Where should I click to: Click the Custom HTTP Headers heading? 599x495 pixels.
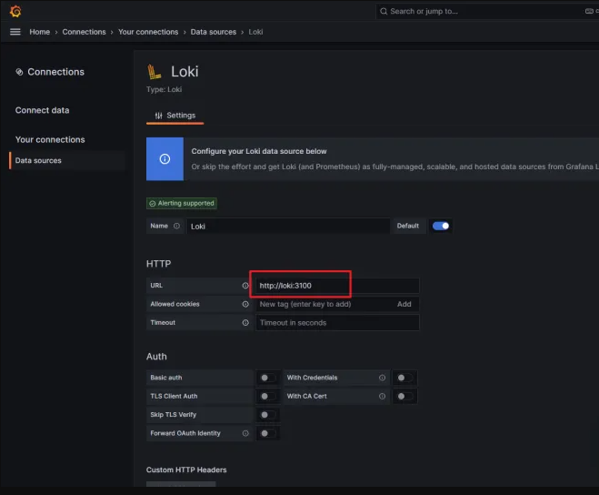click(x=186, y=470)
